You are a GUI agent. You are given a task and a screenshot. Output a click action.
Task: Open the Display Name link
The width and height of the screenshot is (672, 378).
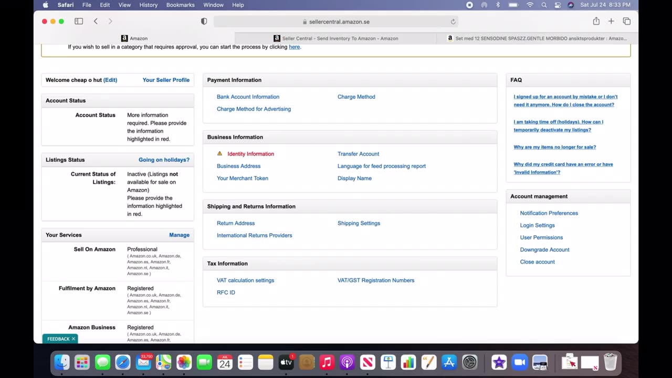[x=354, y=178]
